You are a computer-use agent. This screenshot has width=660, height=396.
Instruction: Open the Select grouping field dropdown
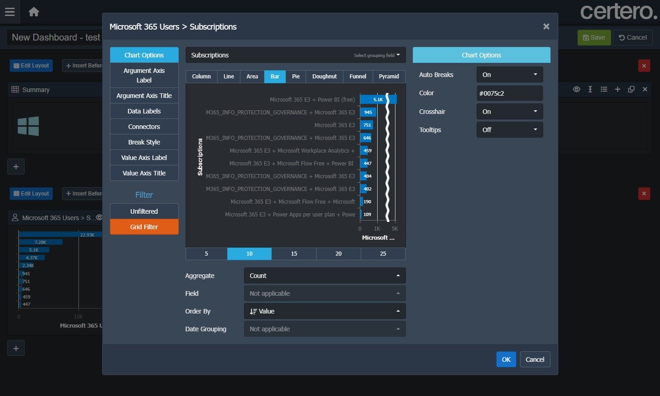click(377, 55)
